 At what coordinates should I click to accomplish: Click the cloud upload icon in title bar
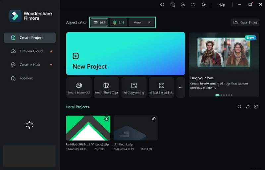click(183, 5)
